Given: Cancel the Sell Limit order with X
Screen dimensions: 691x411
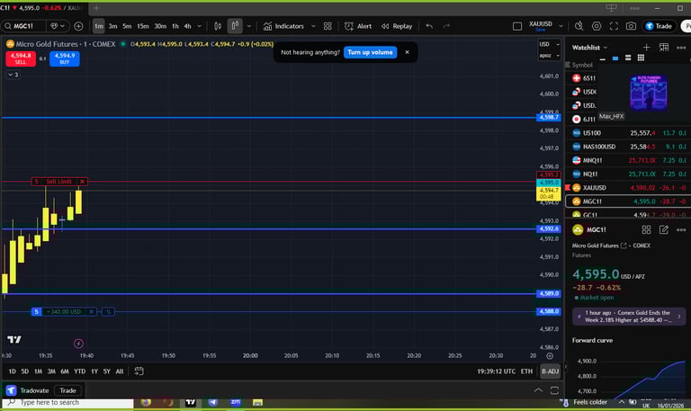Looking at the screenshot, I should (82, 182).
